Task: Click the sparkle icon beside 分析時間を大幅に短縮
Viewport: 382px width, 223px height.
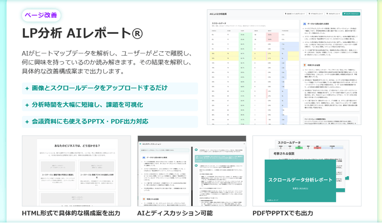Action: [27, 105]
